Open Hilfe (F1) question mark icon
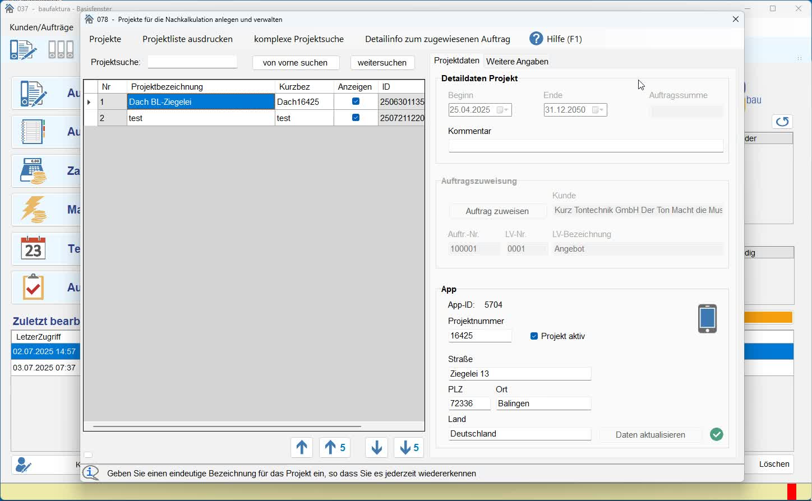The image size is (812, 501). click(x=537, y=39)
